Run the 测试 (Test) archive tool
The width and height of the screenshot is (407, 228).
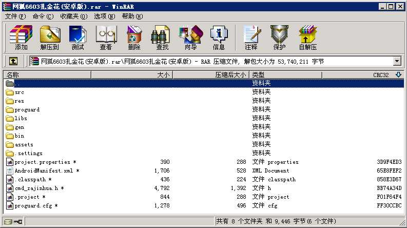(x=77, y=37)
